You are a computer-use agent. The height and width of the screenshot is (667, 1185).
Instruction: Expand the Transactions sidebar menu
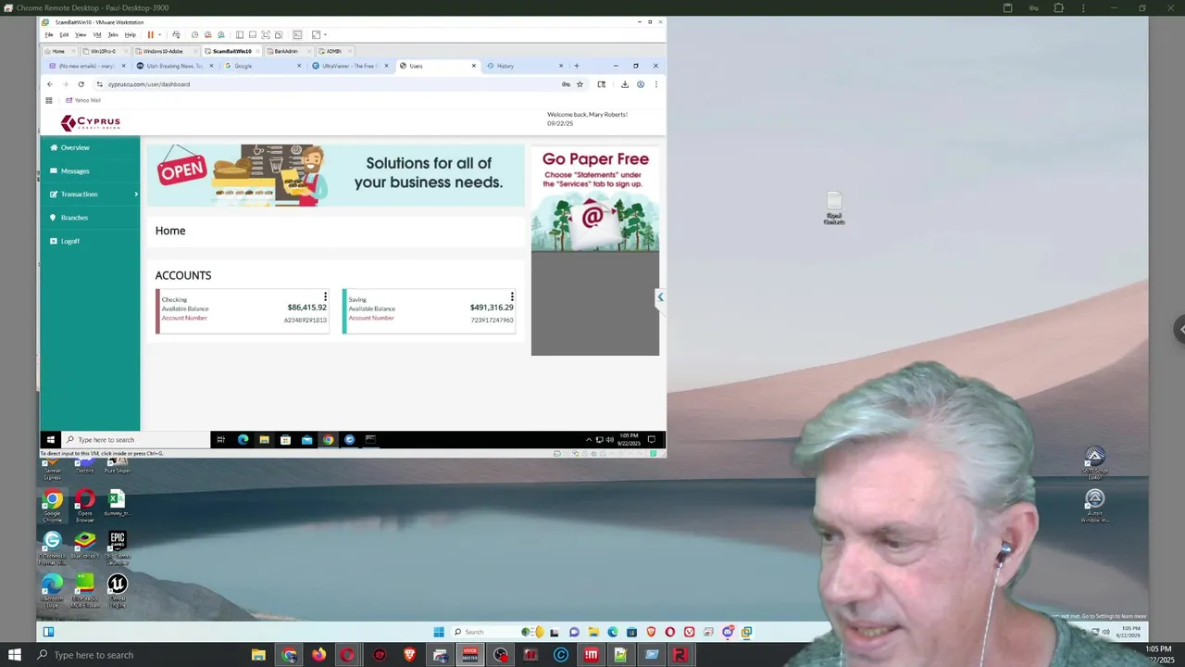(90, 194)
